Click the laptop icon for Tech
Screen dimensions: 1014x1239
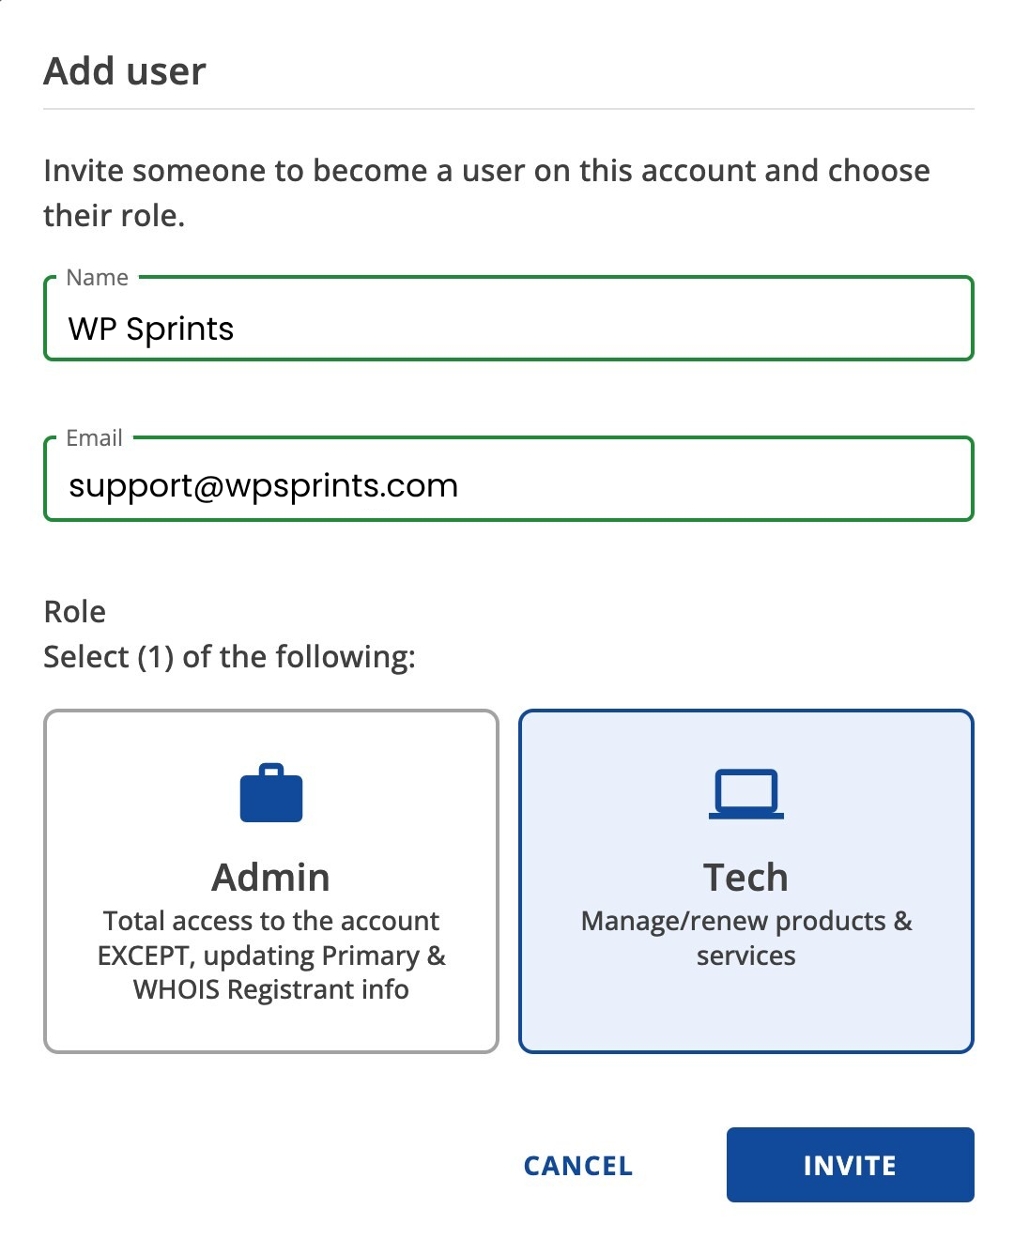(745, 794)
